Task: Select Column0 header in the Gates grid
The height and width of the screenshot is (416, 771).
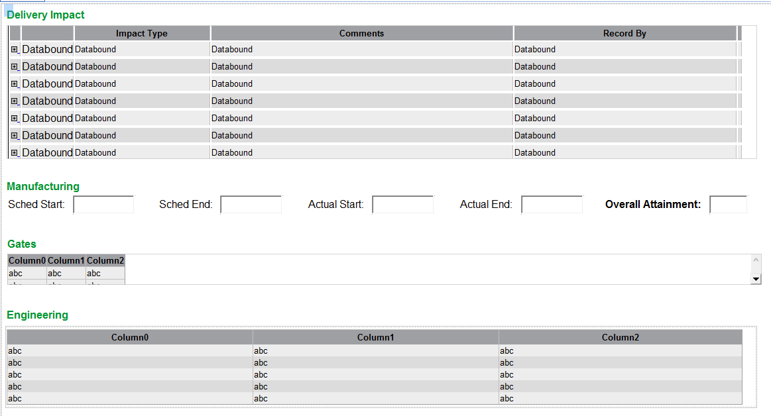Action: tap(27, 261)
